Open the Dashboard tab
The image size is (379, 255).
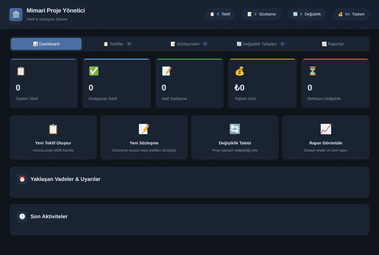pyautogui.click(x=46, y=44)
